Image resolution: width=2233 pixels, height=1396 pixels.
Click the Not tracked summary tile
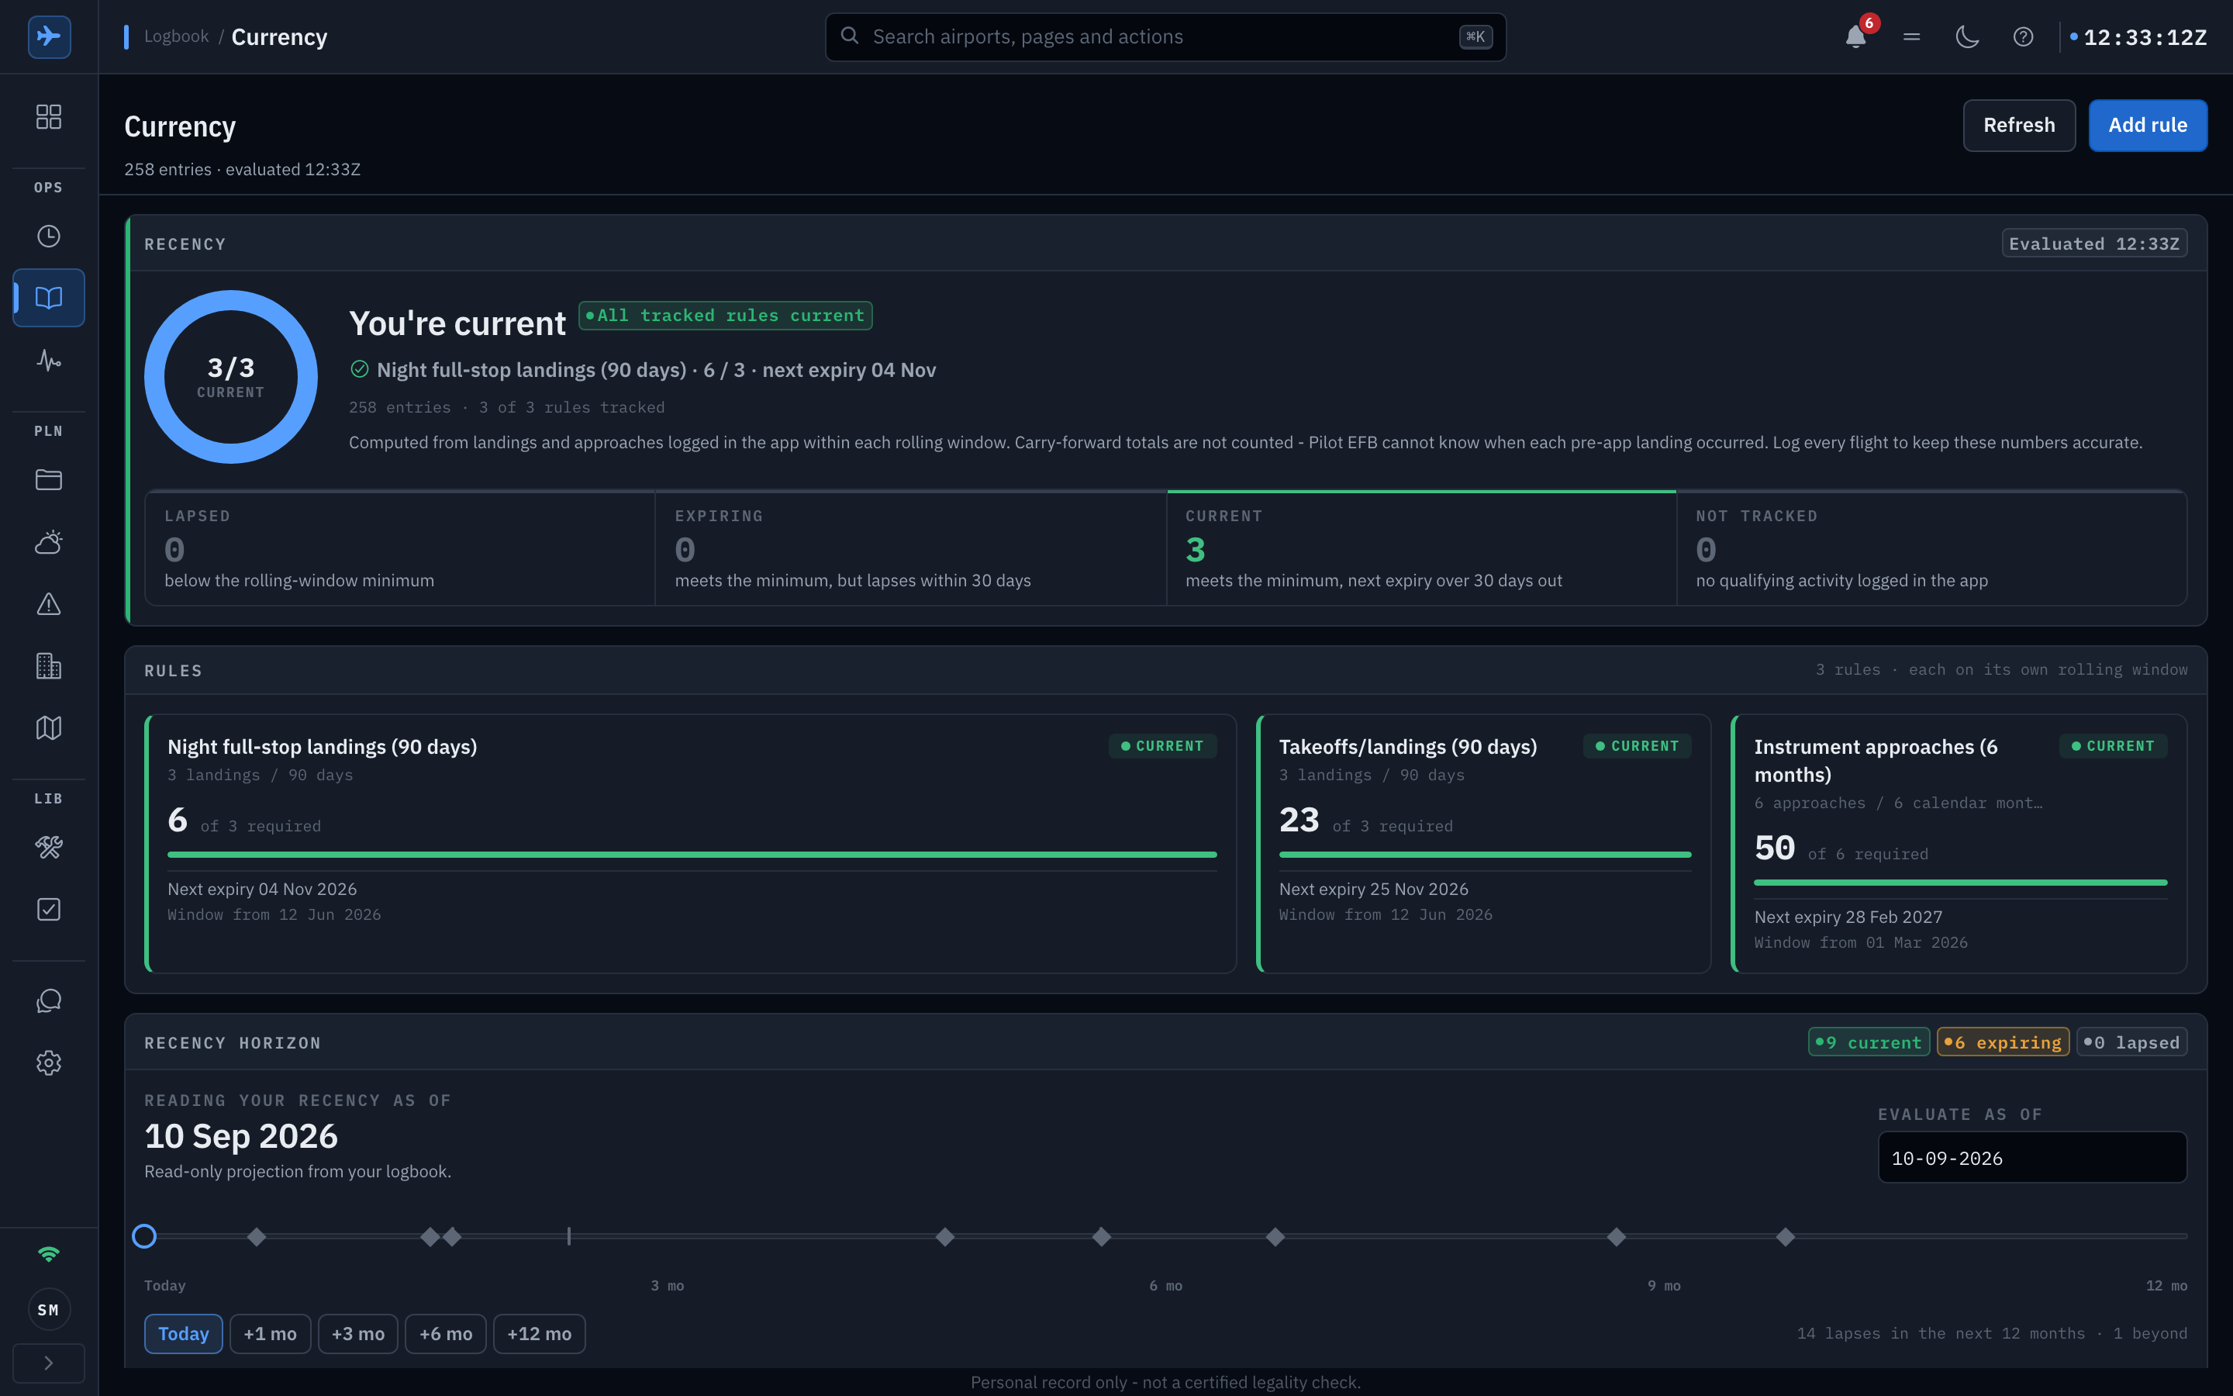tap(1931, 548)
